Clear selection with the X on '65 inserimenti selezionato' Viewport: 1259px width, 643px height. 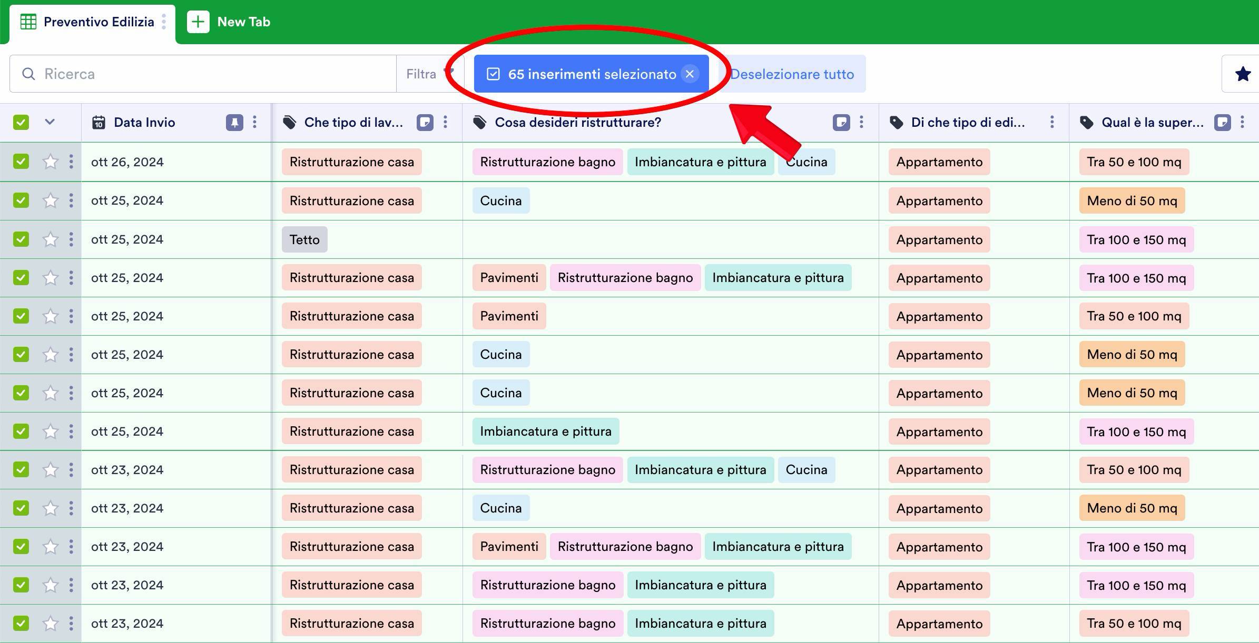[690, 74]
